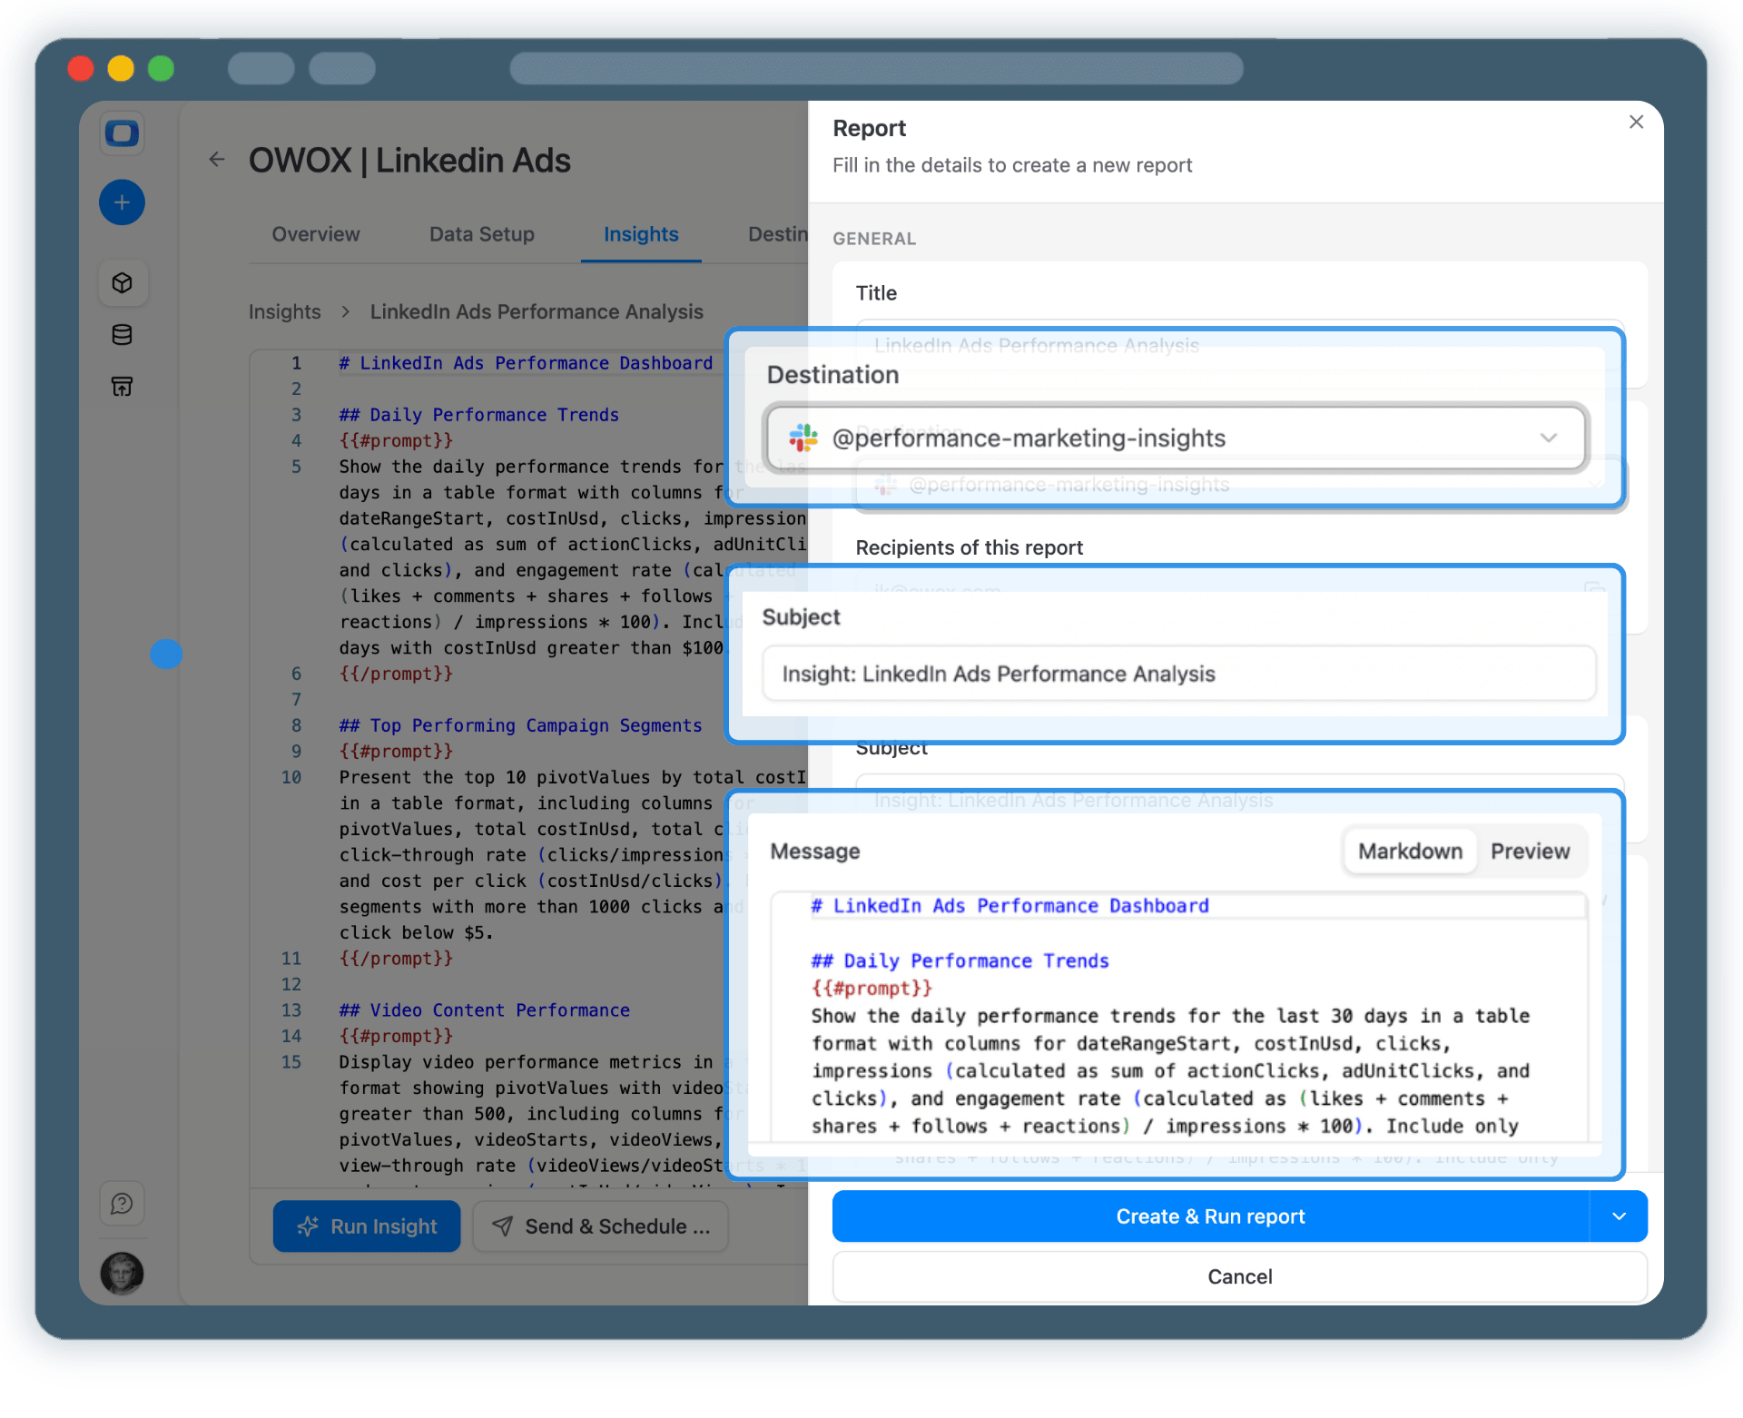Open your profile avatar

[122, 1274]
